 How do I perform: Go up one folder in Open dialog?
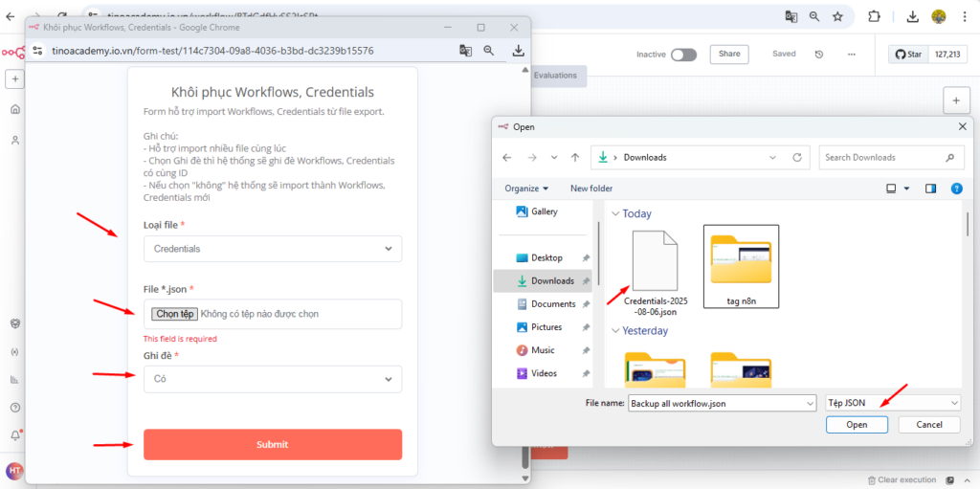point(575,158)
